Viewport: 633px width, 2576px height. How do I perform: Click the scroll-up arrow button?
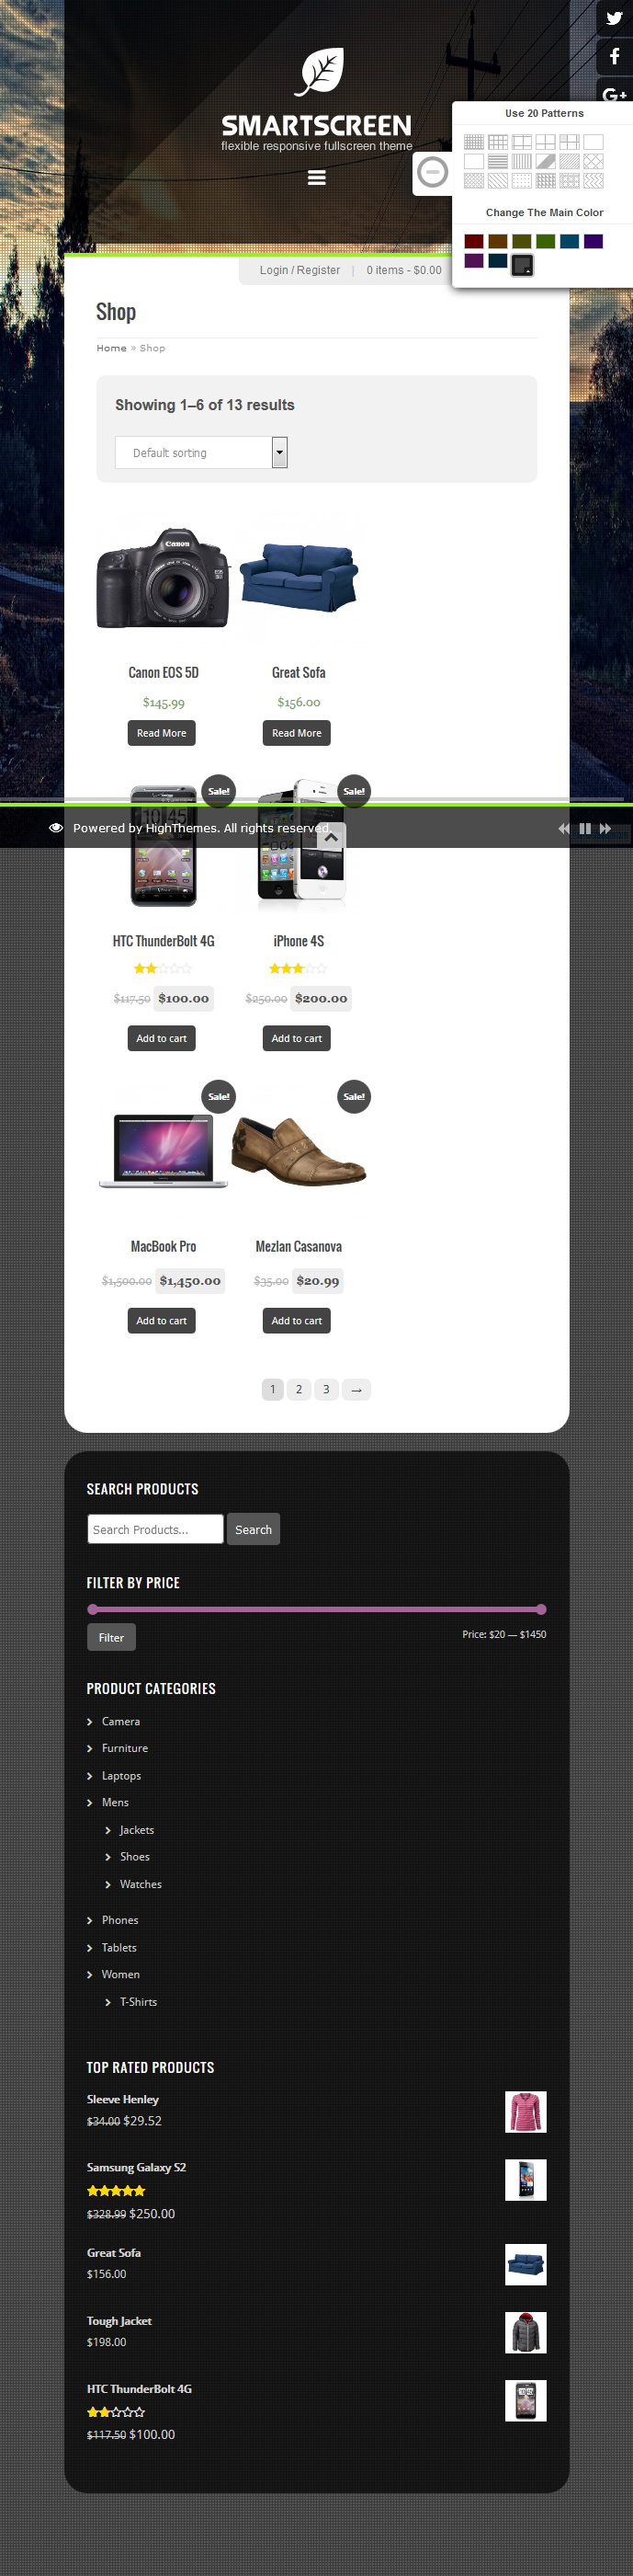click(x=332, y=838)
